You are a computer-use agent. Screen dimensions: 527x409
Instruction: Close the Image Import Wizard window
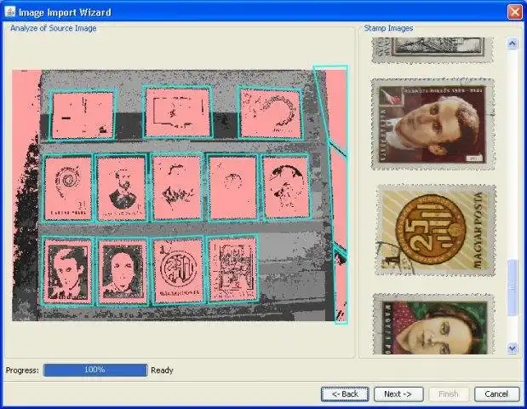514,12
